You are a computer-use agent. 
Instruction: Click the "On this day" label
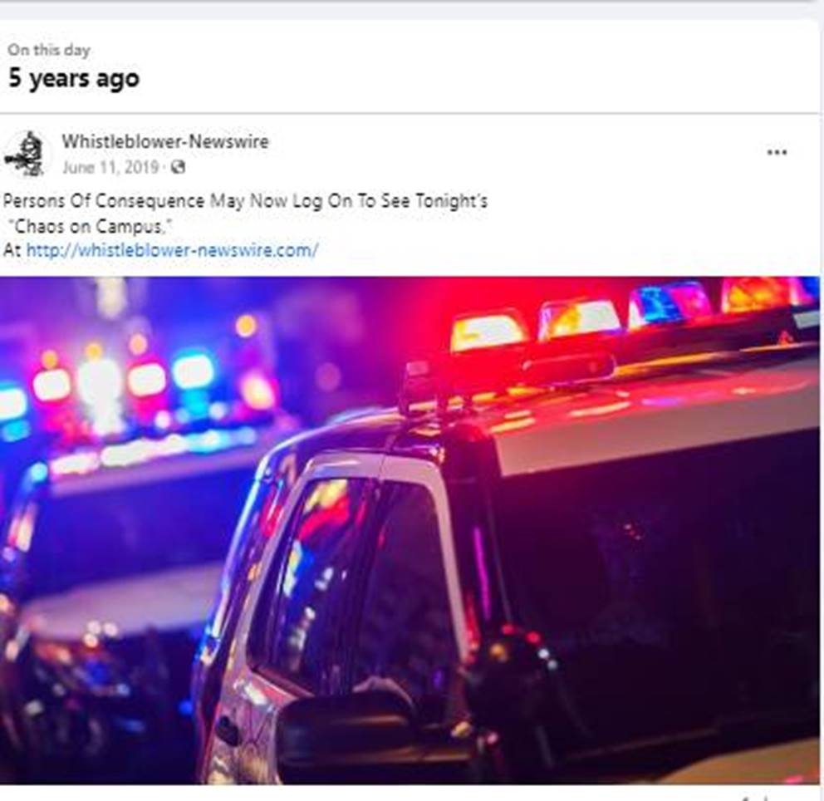49,50
